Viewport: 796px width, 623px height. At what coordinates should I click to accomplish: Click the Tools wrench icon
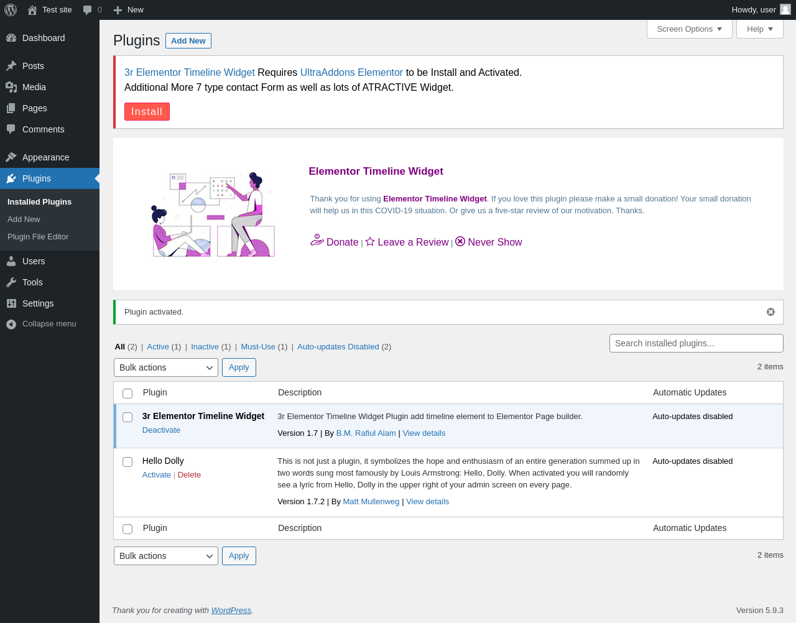click(x=11, y=282)
